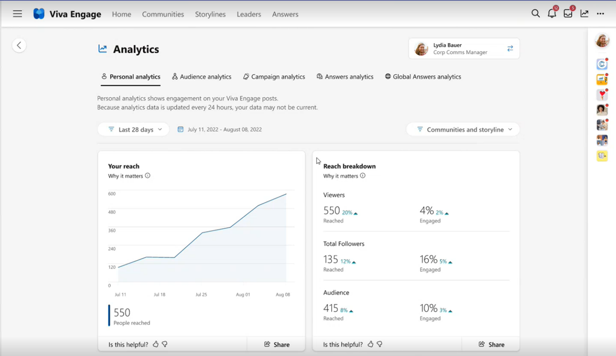Viewport: 616px width, 356px height.
Task: Open the red heart app in sidebar
Action: [602, 95]
